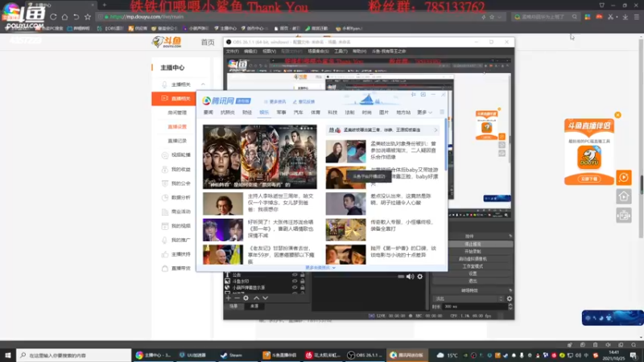The image size is (644, 362).
Task: Click the 退出 button in OBS controls
Action: (473, 281)
